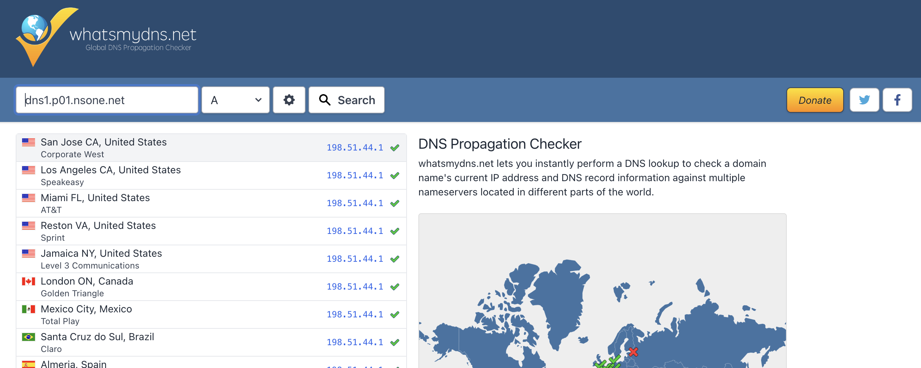Click the Brazil flag icon

coord(29,337)
